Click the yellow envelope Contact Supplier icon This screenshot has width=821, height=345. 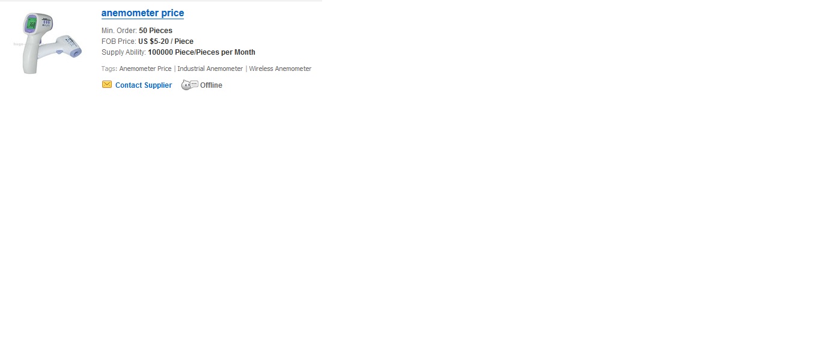(107, 85)
